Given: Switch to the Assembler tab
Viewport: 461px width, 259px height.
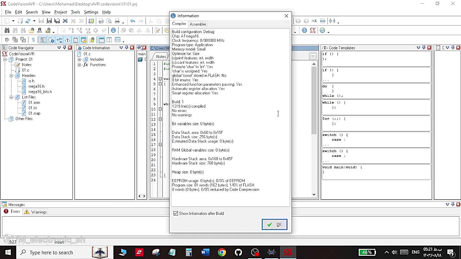Looking at the screenshot, I should (198, 24).
